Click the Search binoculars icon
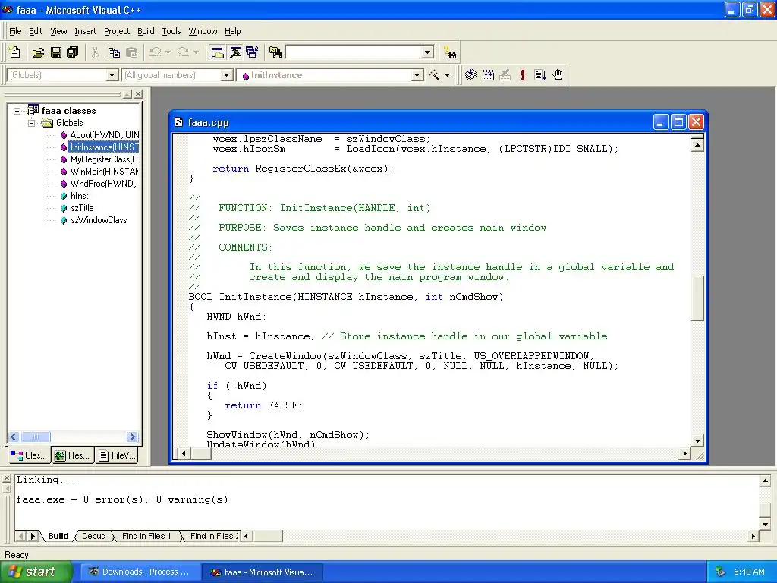Screen dimensions: 777x583 click(450, 52)
